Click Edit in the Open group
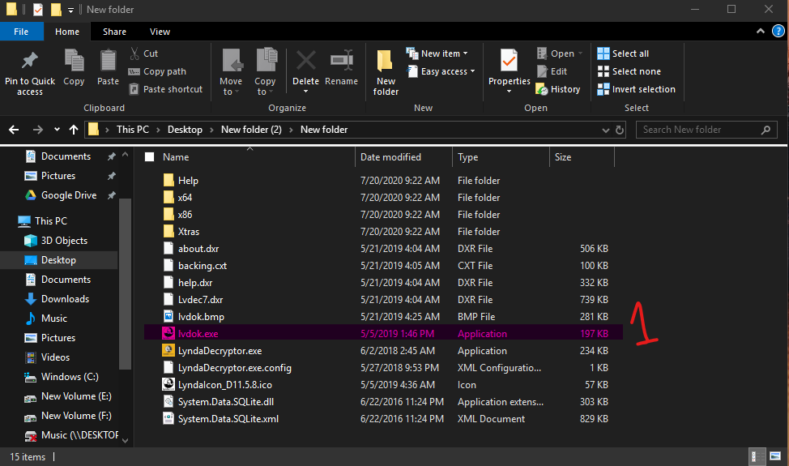 (x=552, y=71)
